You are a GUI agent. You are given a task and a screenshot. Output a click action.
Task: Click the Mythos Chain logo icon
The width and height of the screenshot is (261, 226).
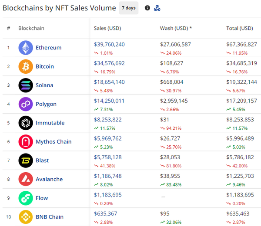pyautogui.click(x=26, y=141)
